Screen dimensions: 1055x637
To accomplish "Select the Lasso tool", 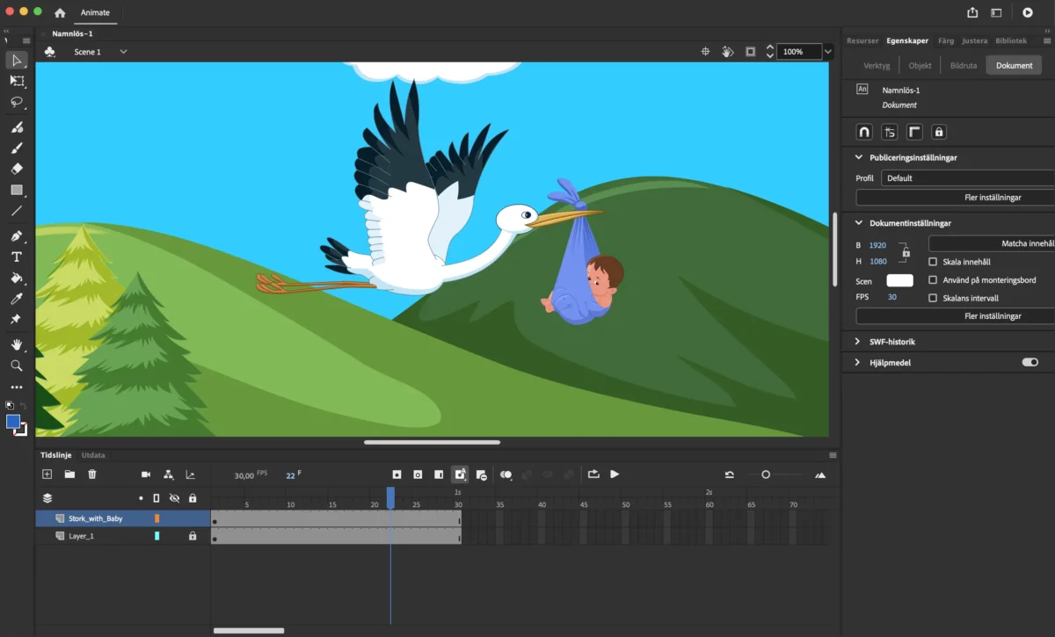I will (17, 103).
